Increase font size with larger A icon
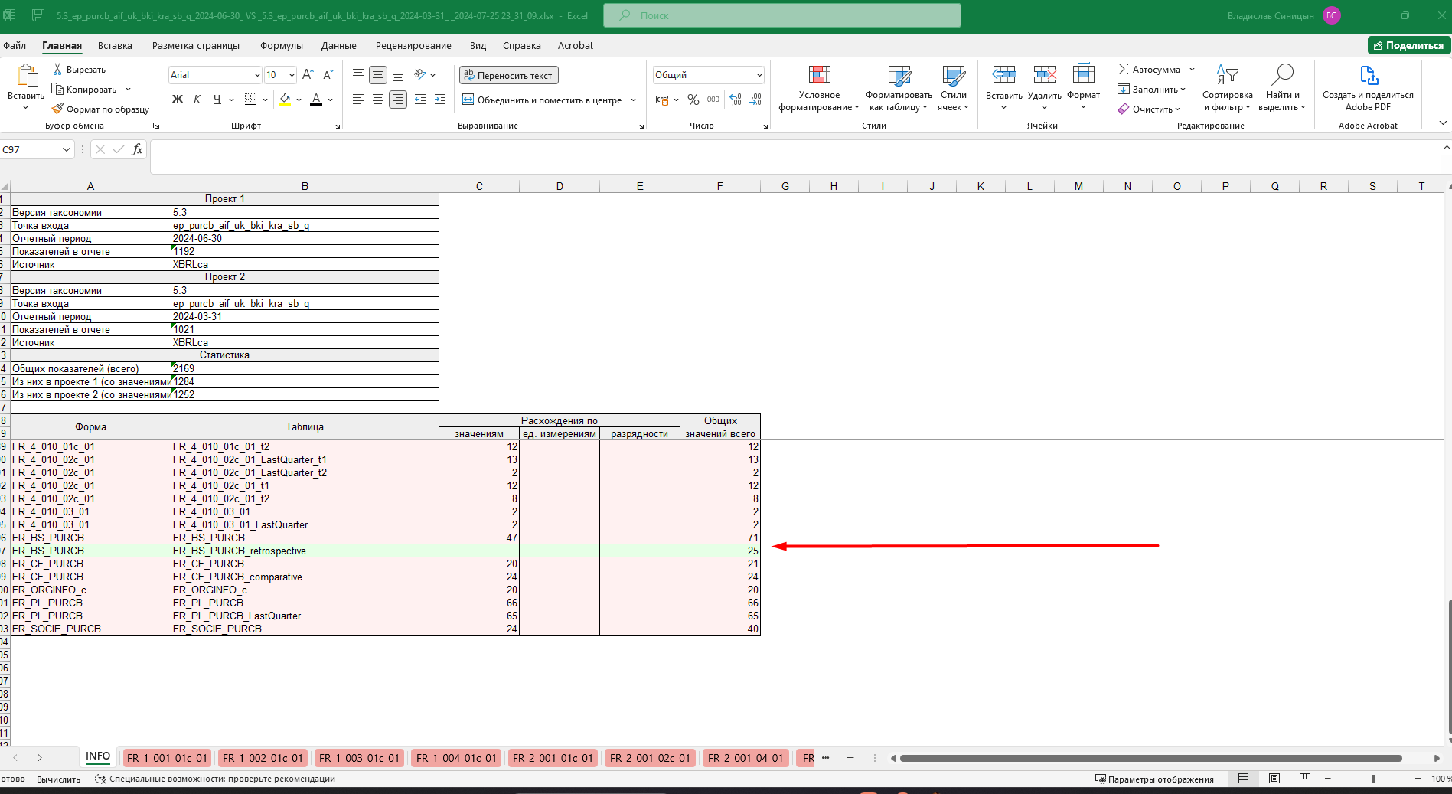 coord(308,75)
